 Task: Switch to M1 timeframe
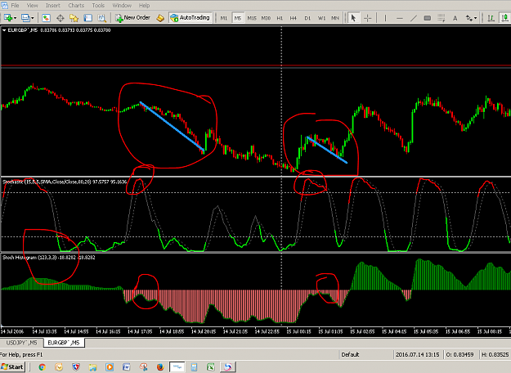pyautogui.click(x=223, y=18)
